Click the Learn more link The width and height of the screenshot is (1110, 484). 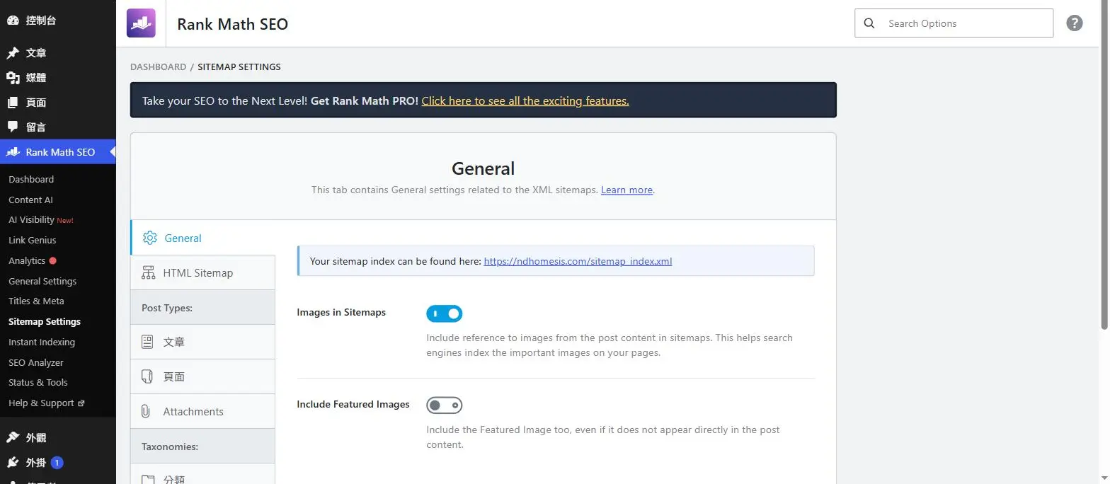626,190
